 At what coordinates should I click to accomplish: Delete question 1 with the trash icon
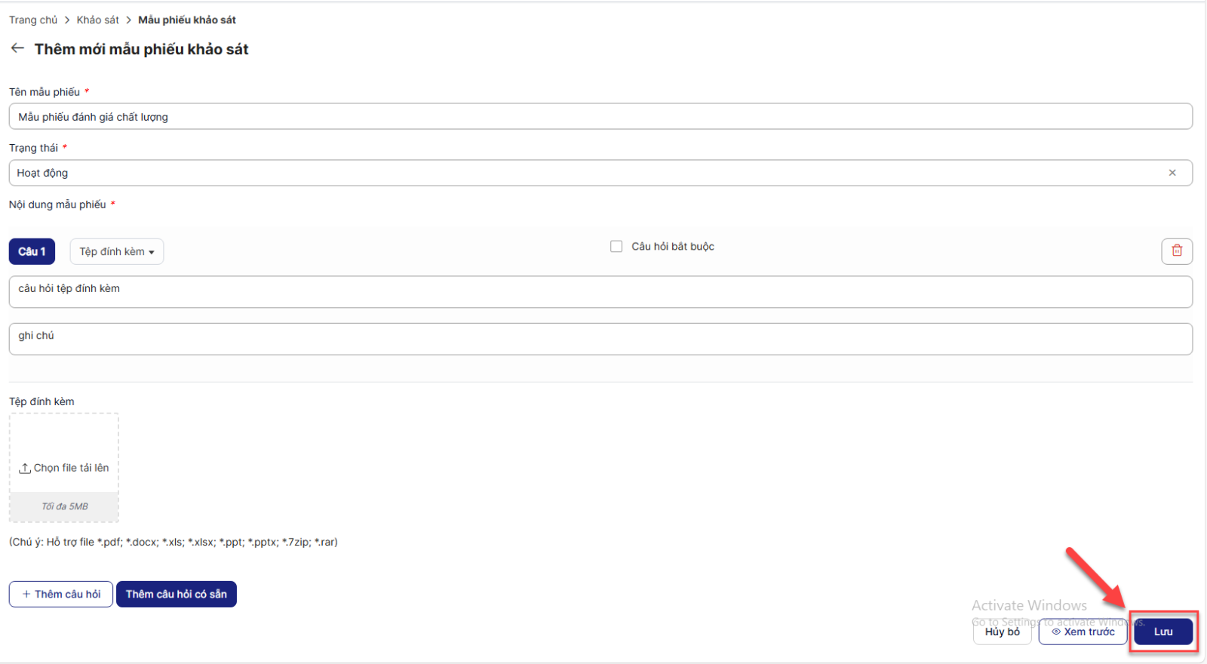[x=1176, y=251]
